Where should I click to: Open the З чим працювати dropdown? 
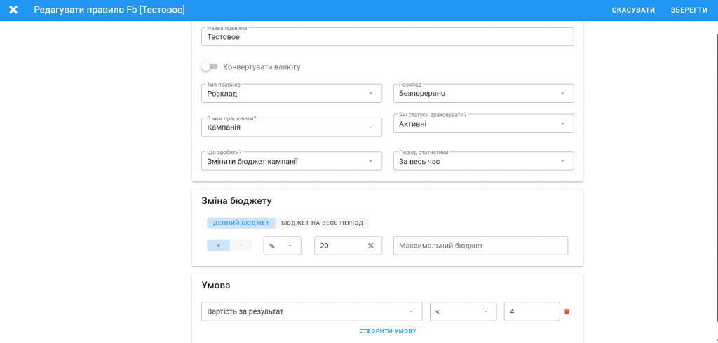pos(291,127)
